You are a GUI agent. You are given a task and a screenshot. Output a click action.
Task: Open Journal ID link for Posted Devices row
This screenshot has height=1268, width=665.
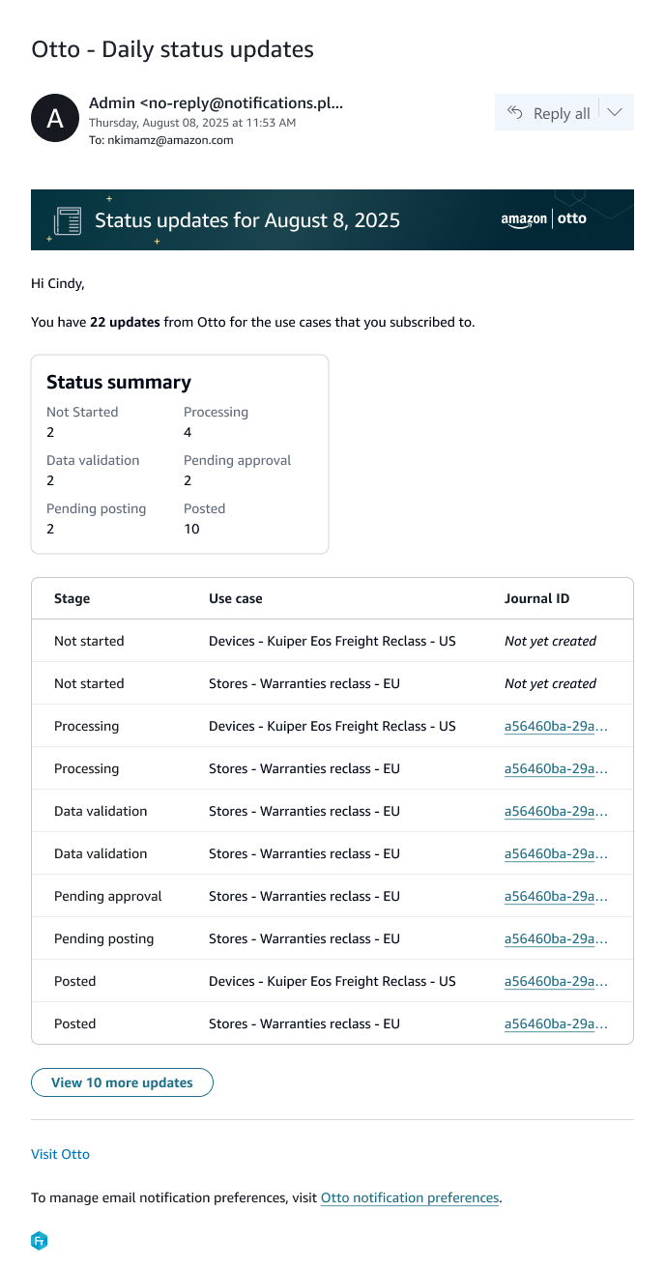click(556, 981)
